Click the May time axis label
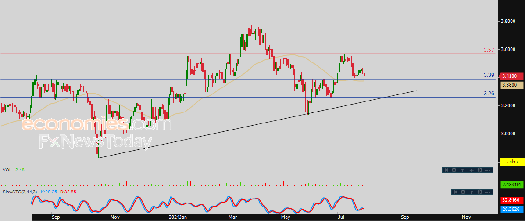This screenshot has width=525, height=221. pos(286,217)
